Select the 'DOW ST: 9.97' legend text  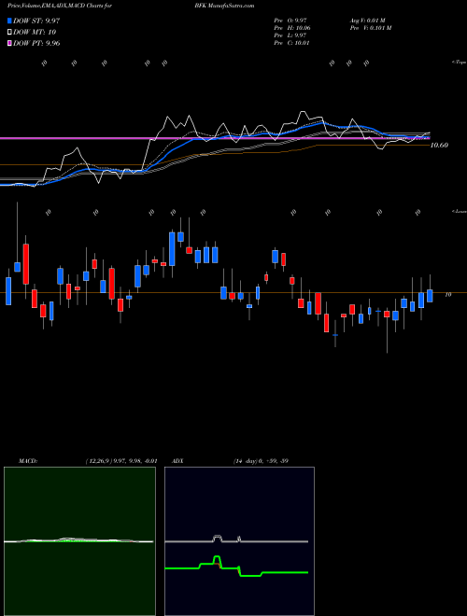[x=36, y=21]
